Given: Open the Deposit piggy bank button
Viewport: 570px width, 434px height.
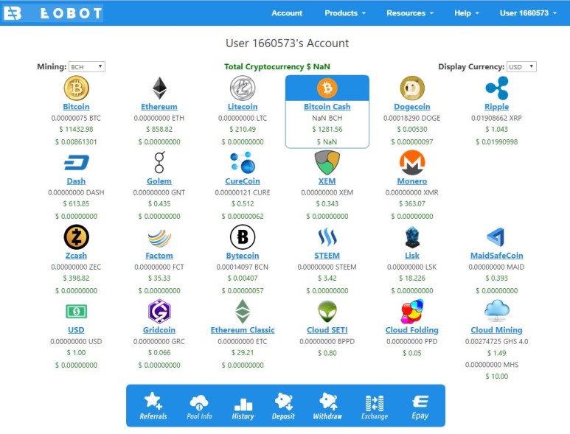Looking at the screenshot, I should [x=284, y=406].
